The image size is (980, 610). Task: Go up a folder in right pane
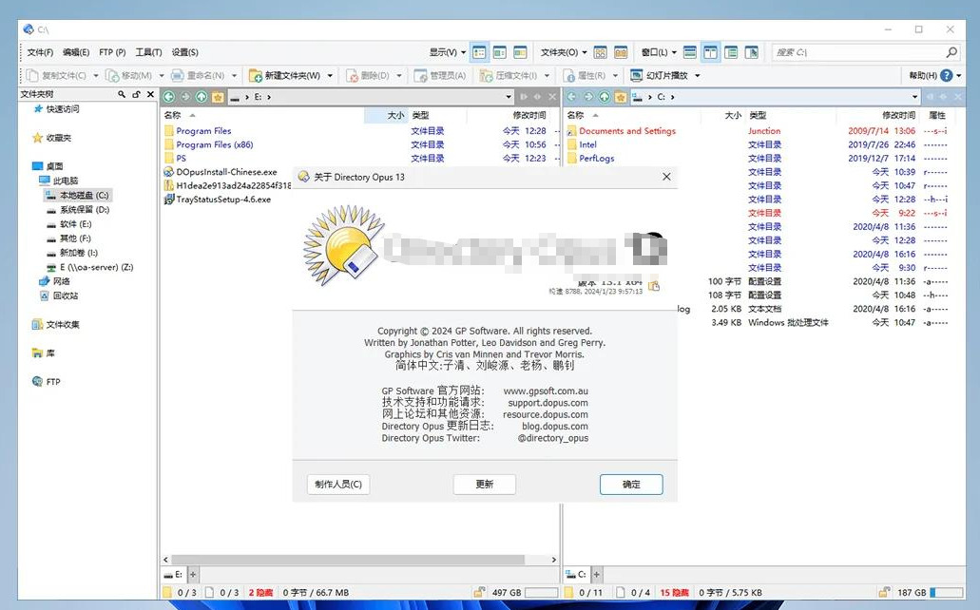[x=605, y=97]
